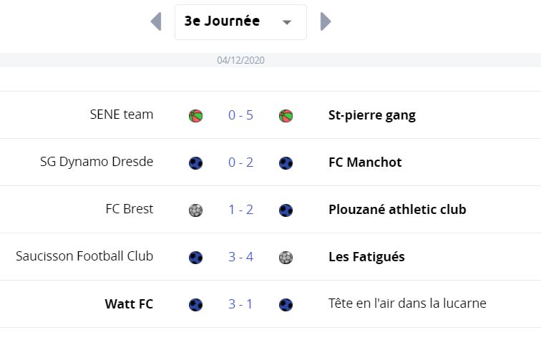Click St-pierre gang's red-green ball icon
This screenshot has width=541, height=345.
(286, 115)
